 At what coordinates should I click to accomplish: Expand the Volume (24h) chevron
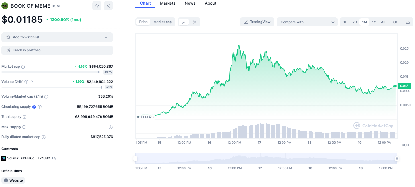click(32, 82)
